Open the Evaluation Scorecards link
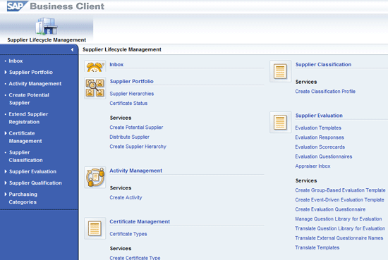The image size is (388, 260). tap(320, 147)
